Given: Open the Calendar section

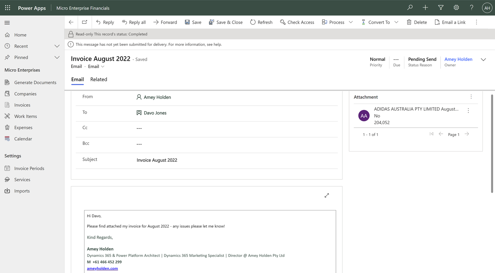Looking at the screenshot, I should [x=24, y=139].
